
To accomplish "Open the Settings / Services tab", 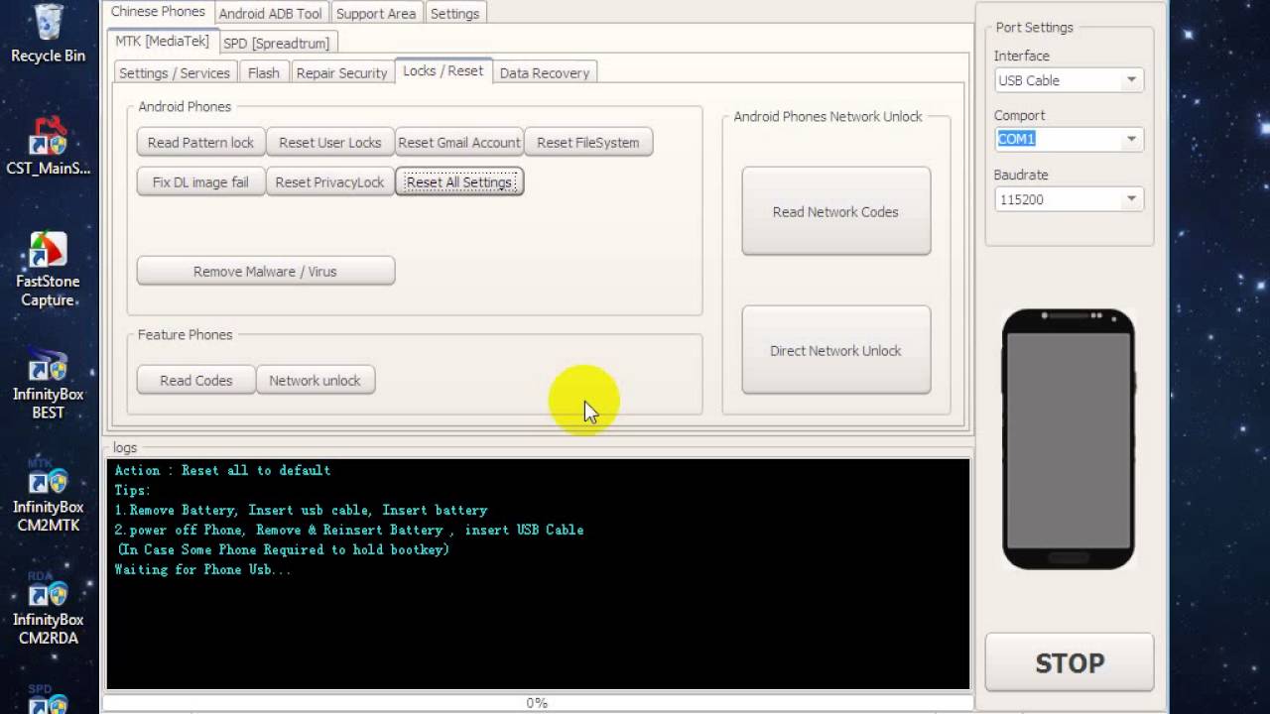I will 174,72.
